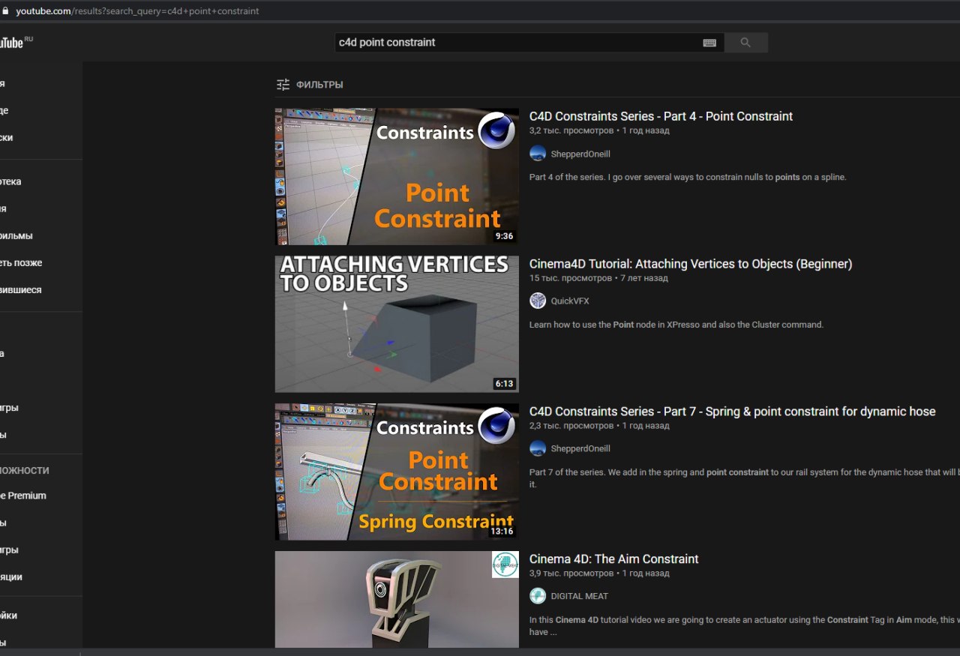Open the DIGITAL MEAT channel name

[580, 596]
